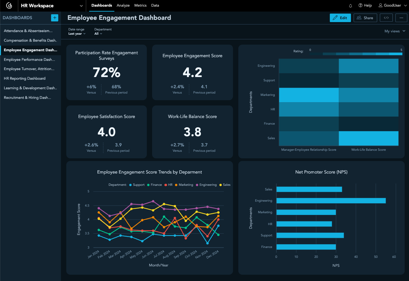Click the more options ellipsis icon
The image size is (409, 281).
tap(401, 18)
